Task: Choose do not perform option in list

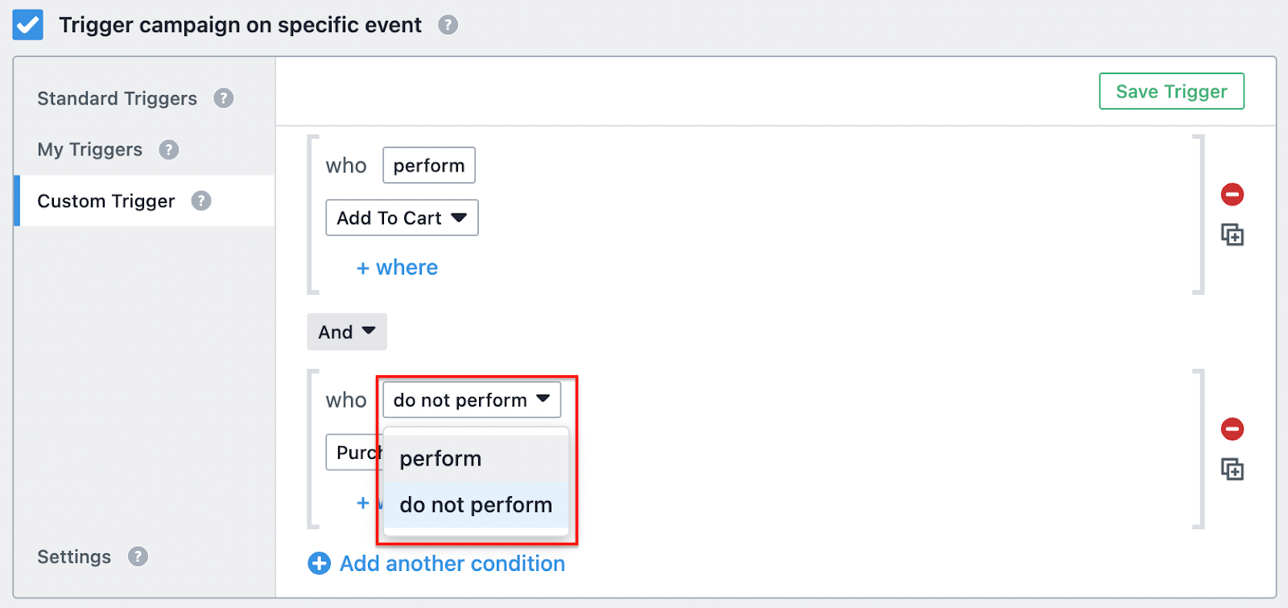Action: pyautogui.click(x=476, y=505)
